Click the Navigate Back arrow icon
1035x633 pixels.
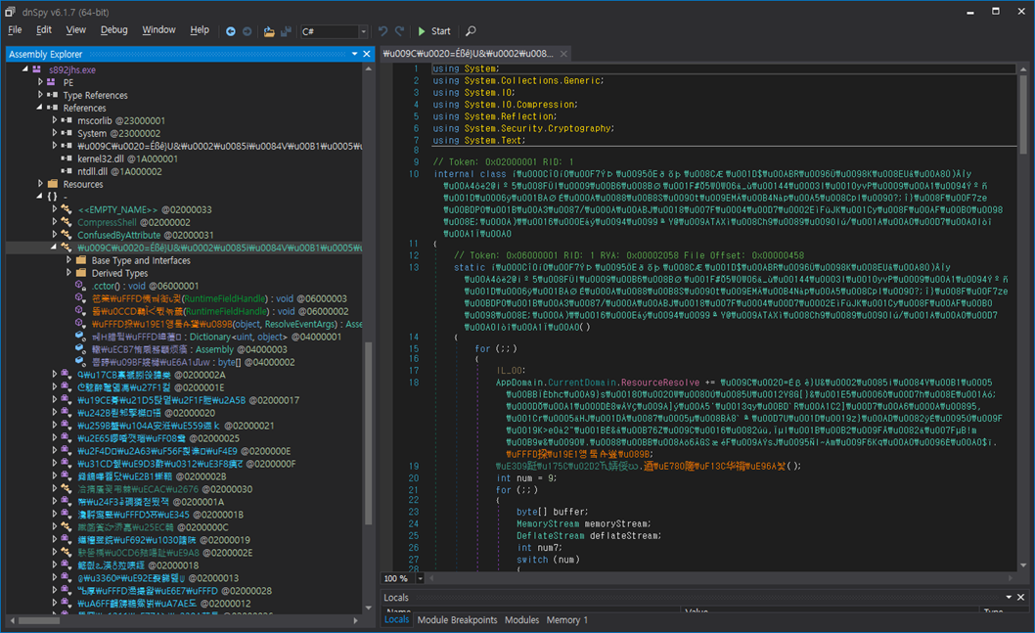pyautogui.click(x=231, y=31)
